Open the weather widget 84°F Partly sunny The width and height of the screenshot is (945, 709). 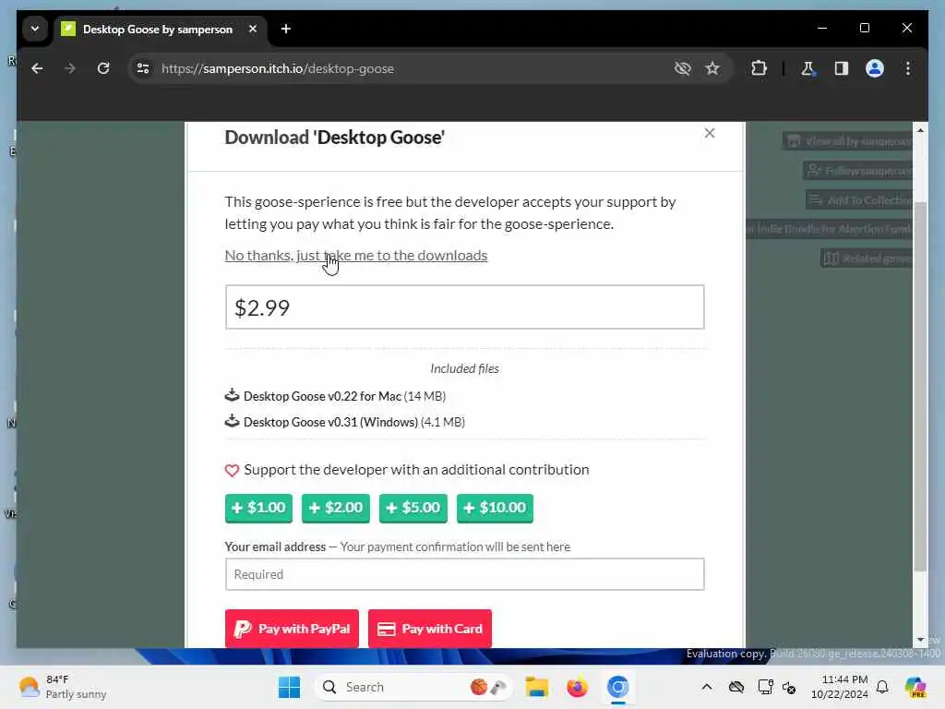63,687
